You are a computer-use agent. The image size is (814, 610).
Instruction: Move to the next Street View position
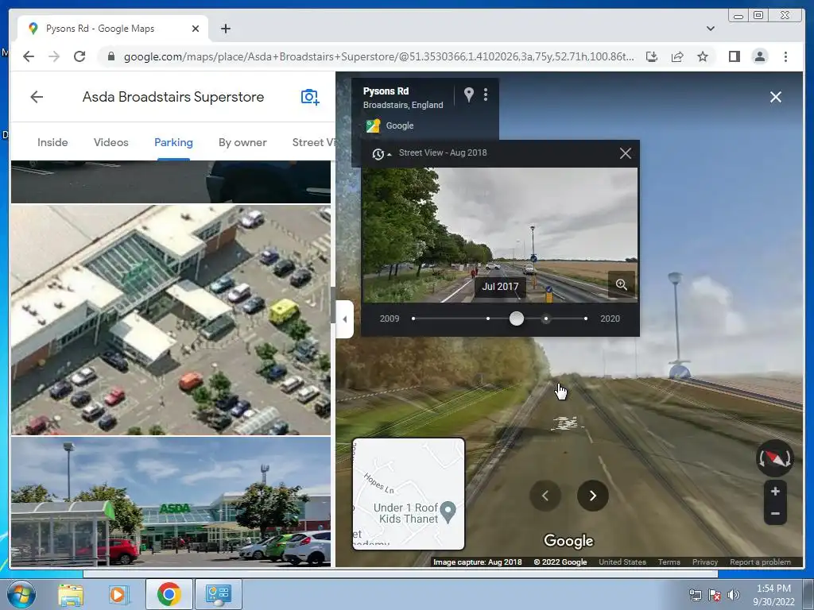coord(592,496)
